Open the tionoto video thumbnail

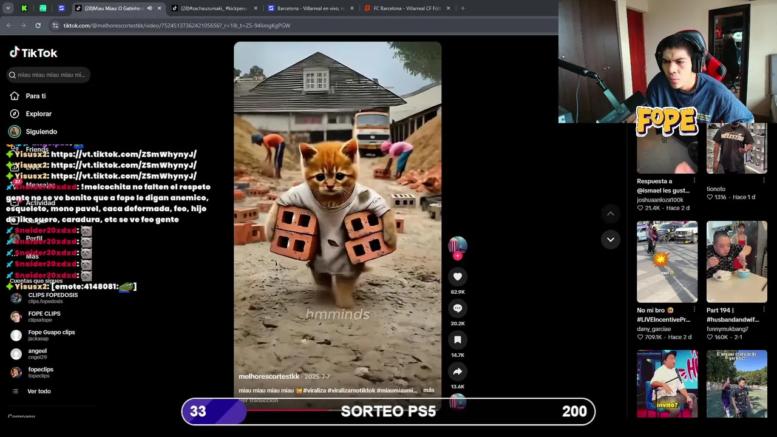[736, 149]
